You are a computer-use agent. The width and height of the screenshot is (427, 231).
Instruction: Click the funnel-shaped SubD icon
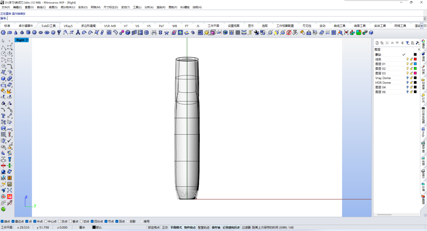coord(59,33)
